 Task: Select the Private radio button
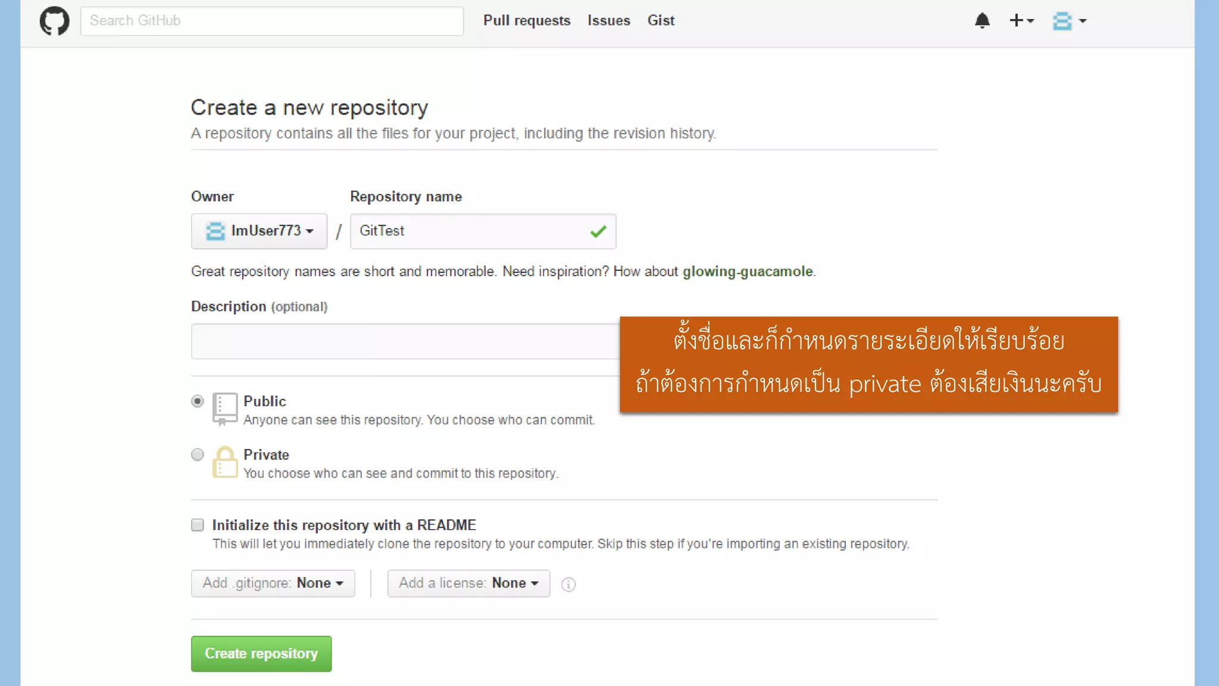(x=198, y=455)
